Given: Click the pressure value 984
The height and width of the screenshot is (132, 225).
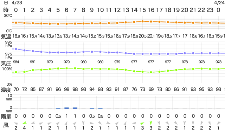Looking at the screenshot, I should coord(16,62).
